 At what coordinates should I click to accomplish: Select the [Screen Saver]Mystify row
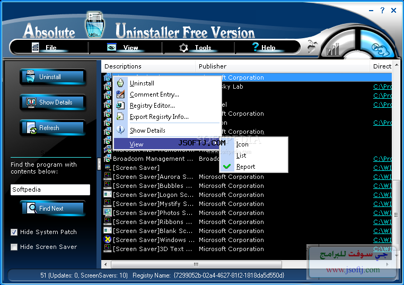tap(248, 204)
